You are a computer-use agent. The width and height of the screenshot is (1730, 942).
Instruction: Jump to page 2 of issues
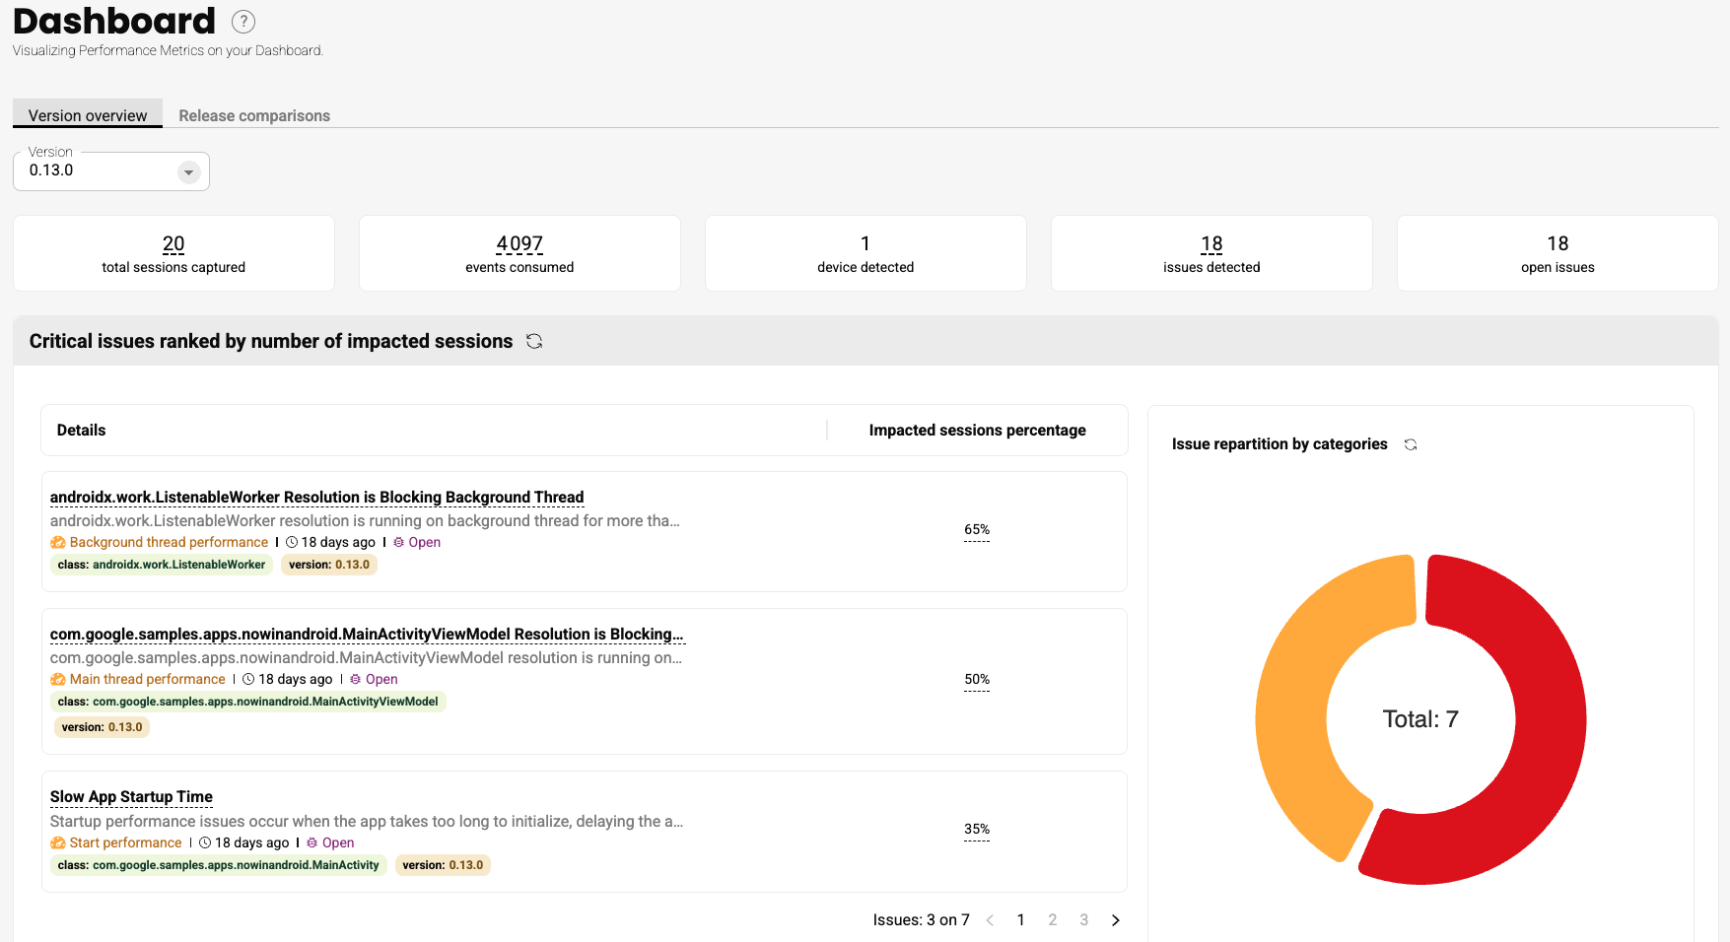coord(1053,920)
